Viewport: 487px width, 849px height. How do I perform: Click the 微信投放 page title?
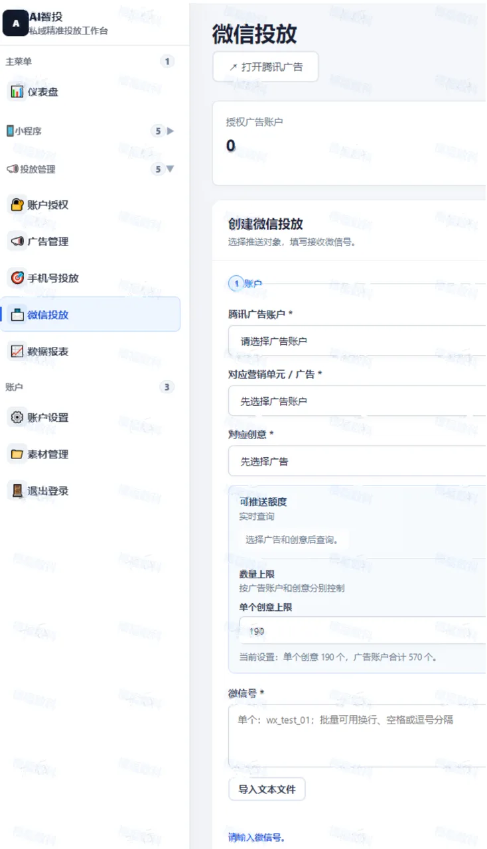coord(255,34)
